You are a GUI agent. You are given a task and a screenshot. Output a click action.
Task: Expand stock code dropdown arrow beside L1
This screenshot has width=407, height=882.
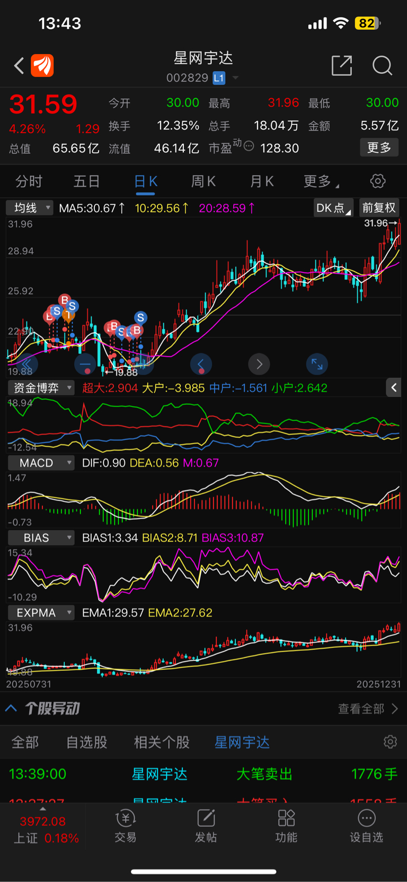(235, 78)
